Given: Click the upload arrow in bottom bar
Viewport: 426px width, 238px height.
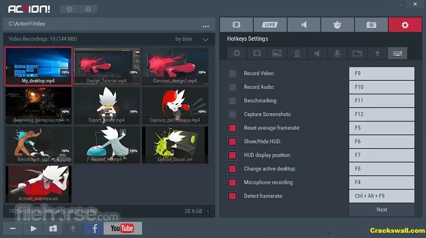Looking at the screenshot, I should pos(73,228).
